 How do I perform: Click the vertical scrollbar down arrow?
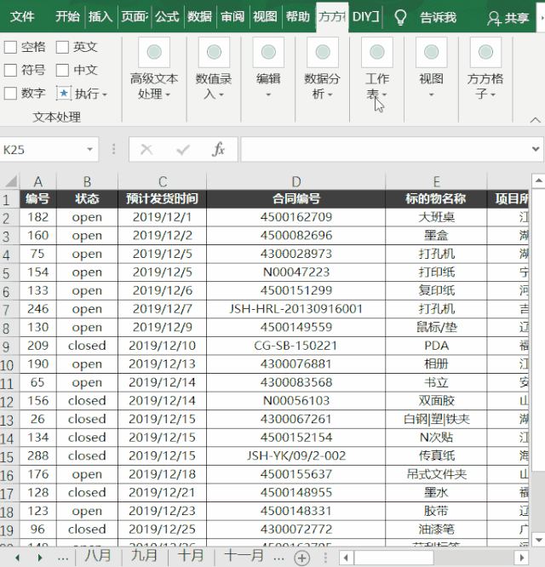[538, 540]
